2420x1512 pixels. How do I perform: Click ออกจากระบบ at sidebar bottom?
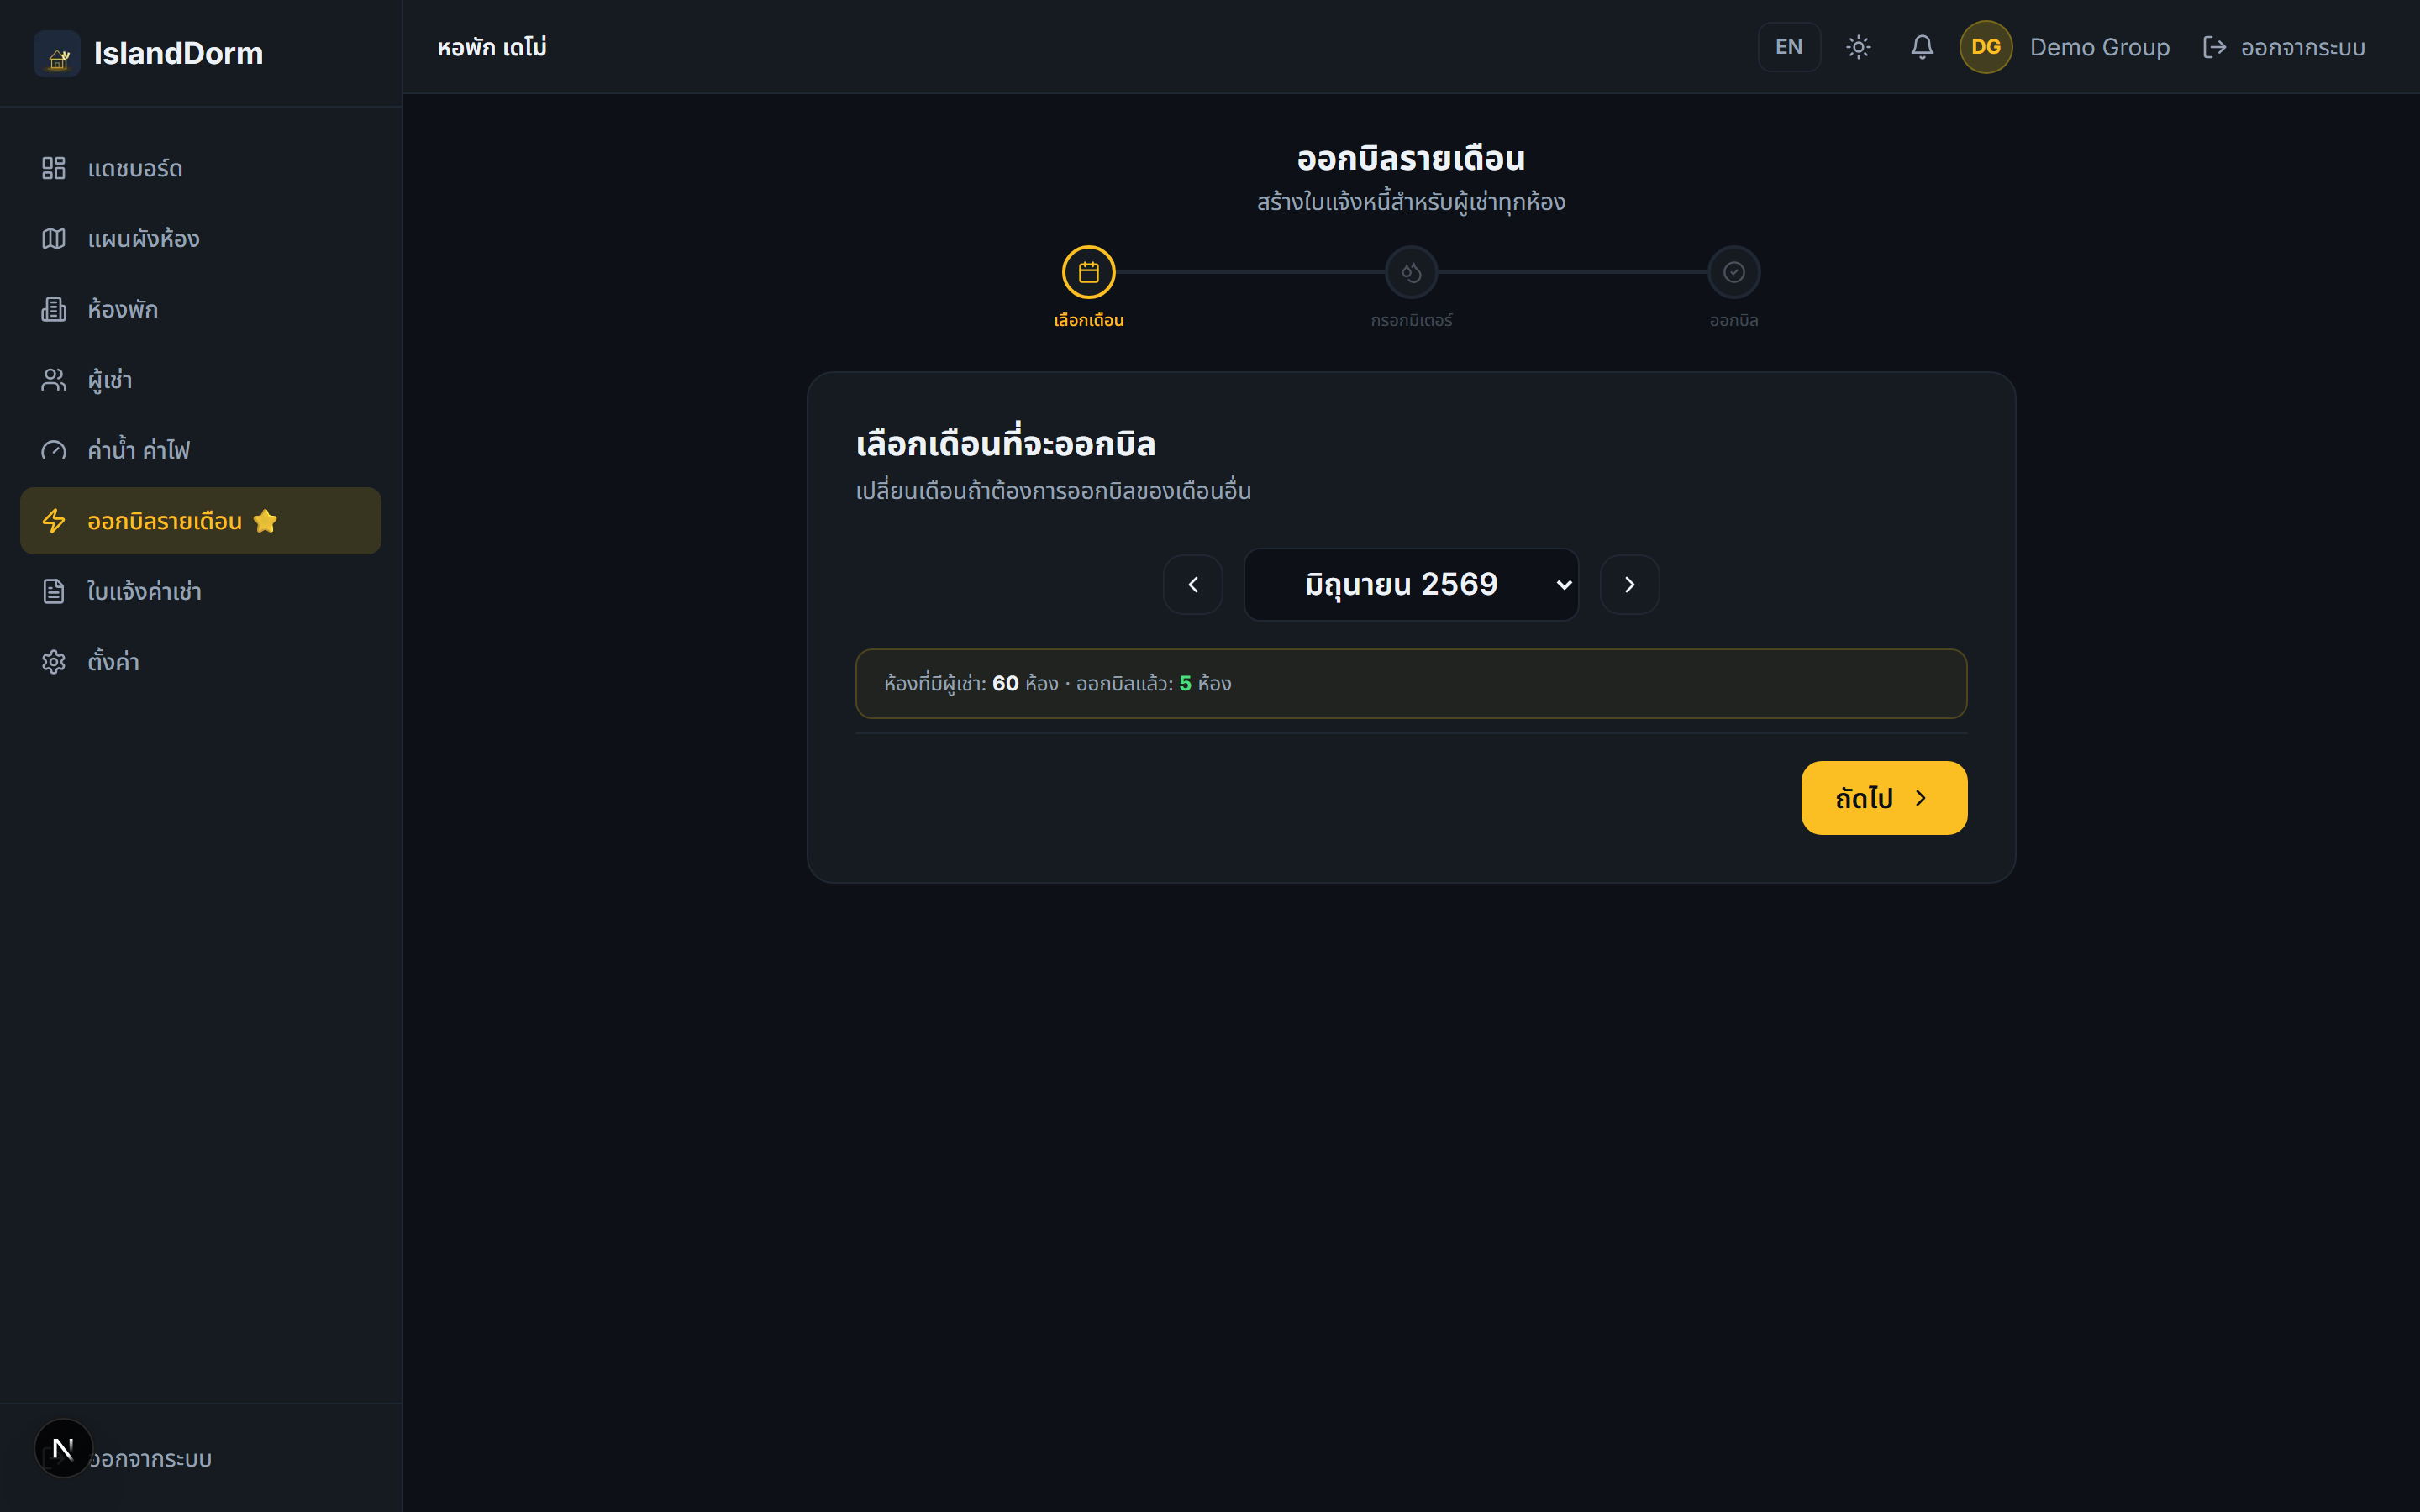150,1459
